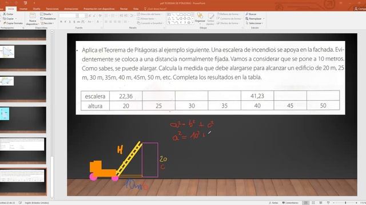Screen dimensions: 366x205
Task: Open Comentarios pane from status bar
Action: click(x=290, y=203)
